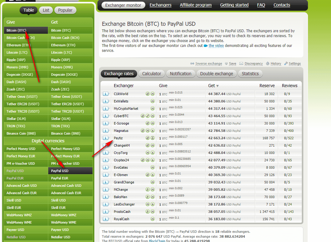Screen dimensions: 331x242
Task: Click the key badge icon beside CyberBTC
Action: click(148, 116)
